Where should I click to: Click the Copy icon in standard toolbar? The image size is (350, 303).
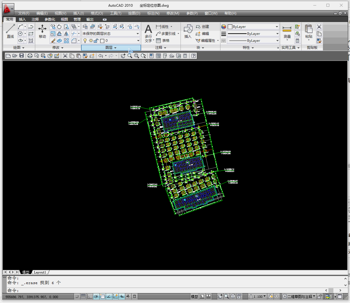(72, 56)
